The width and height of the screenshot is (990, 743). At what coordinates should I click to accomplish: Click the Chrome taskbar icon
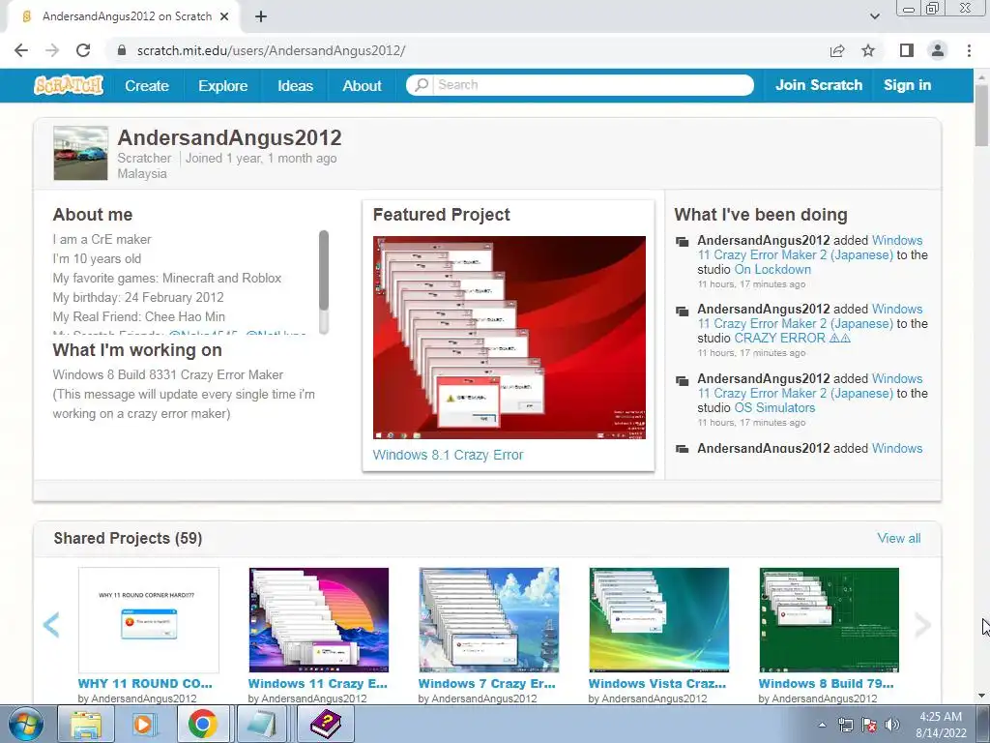(x=203, y=724)
